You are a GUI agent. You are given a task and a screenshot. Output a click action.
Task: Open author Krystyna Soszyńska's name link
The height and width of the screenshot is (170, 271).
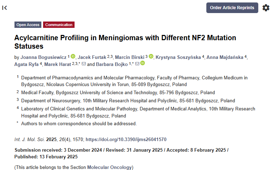pyautogui.click(x=178, y=57)
